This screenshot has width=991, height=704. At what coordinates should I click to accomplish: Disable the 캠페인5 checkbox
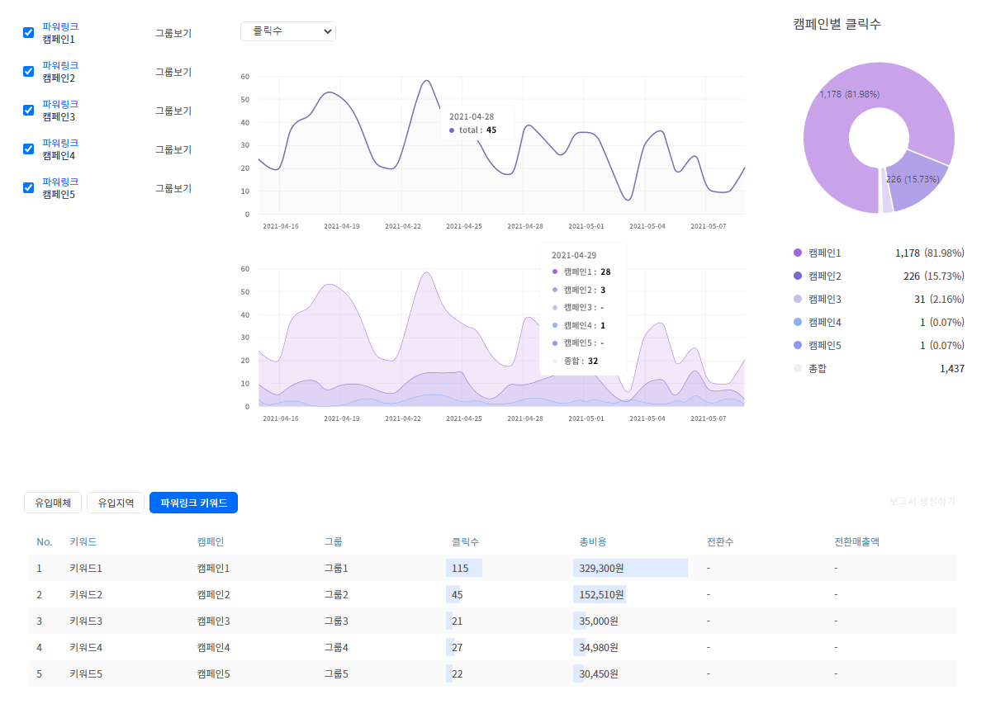pos(28,187)
